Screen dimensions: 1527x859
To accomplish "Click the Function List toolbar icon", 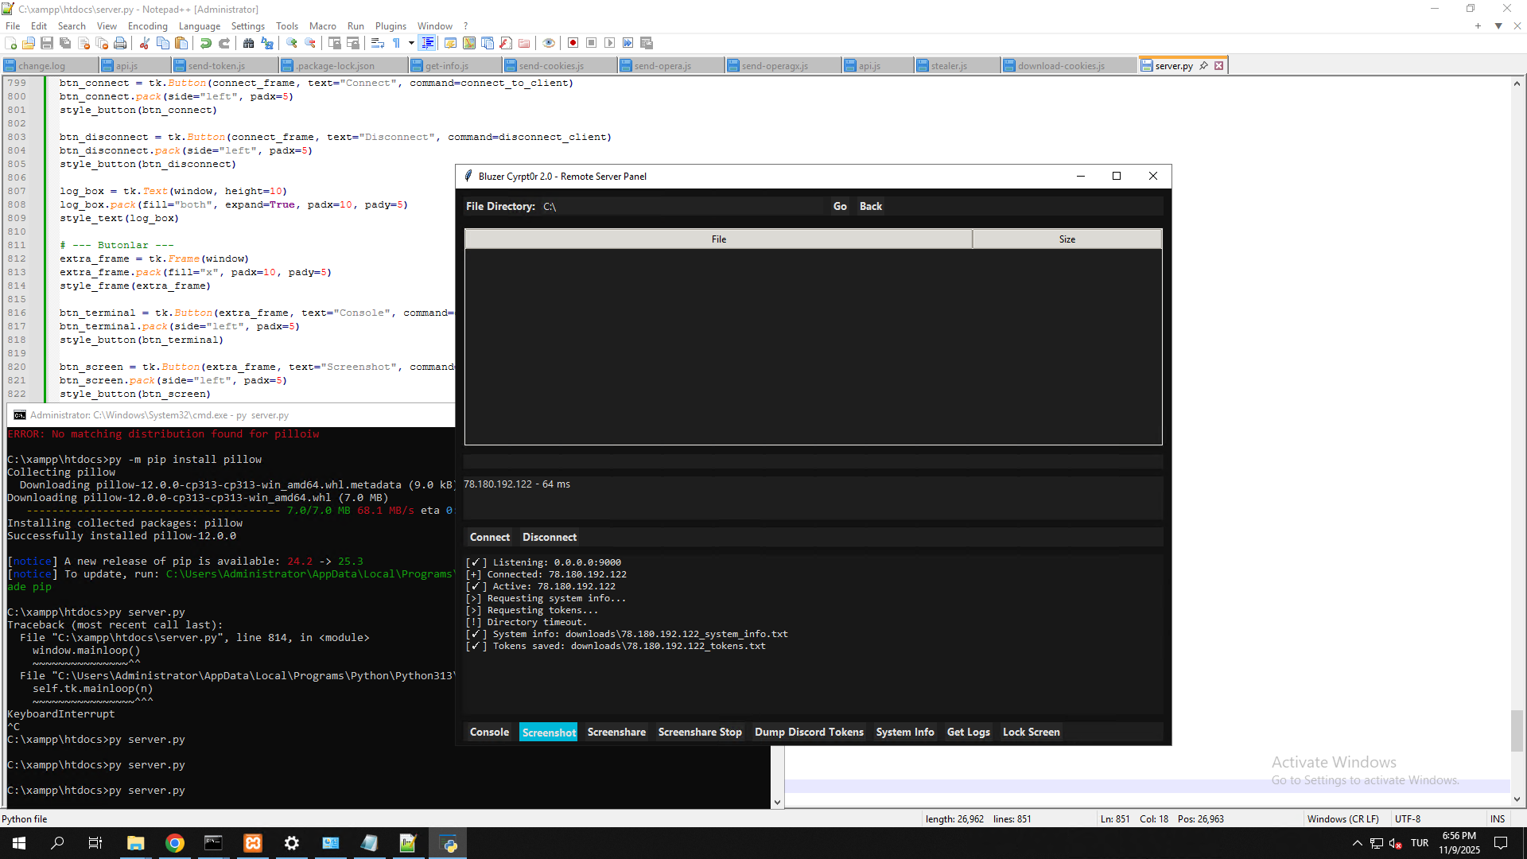I will pos(506,43).
